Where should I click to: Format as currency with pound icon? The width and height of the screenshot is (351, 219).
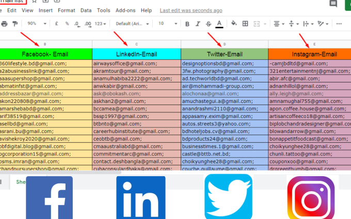[x=57, y=24]
